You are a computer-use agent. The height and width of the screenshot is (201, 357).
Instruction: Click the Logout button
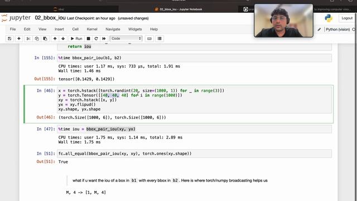(347, 18)
